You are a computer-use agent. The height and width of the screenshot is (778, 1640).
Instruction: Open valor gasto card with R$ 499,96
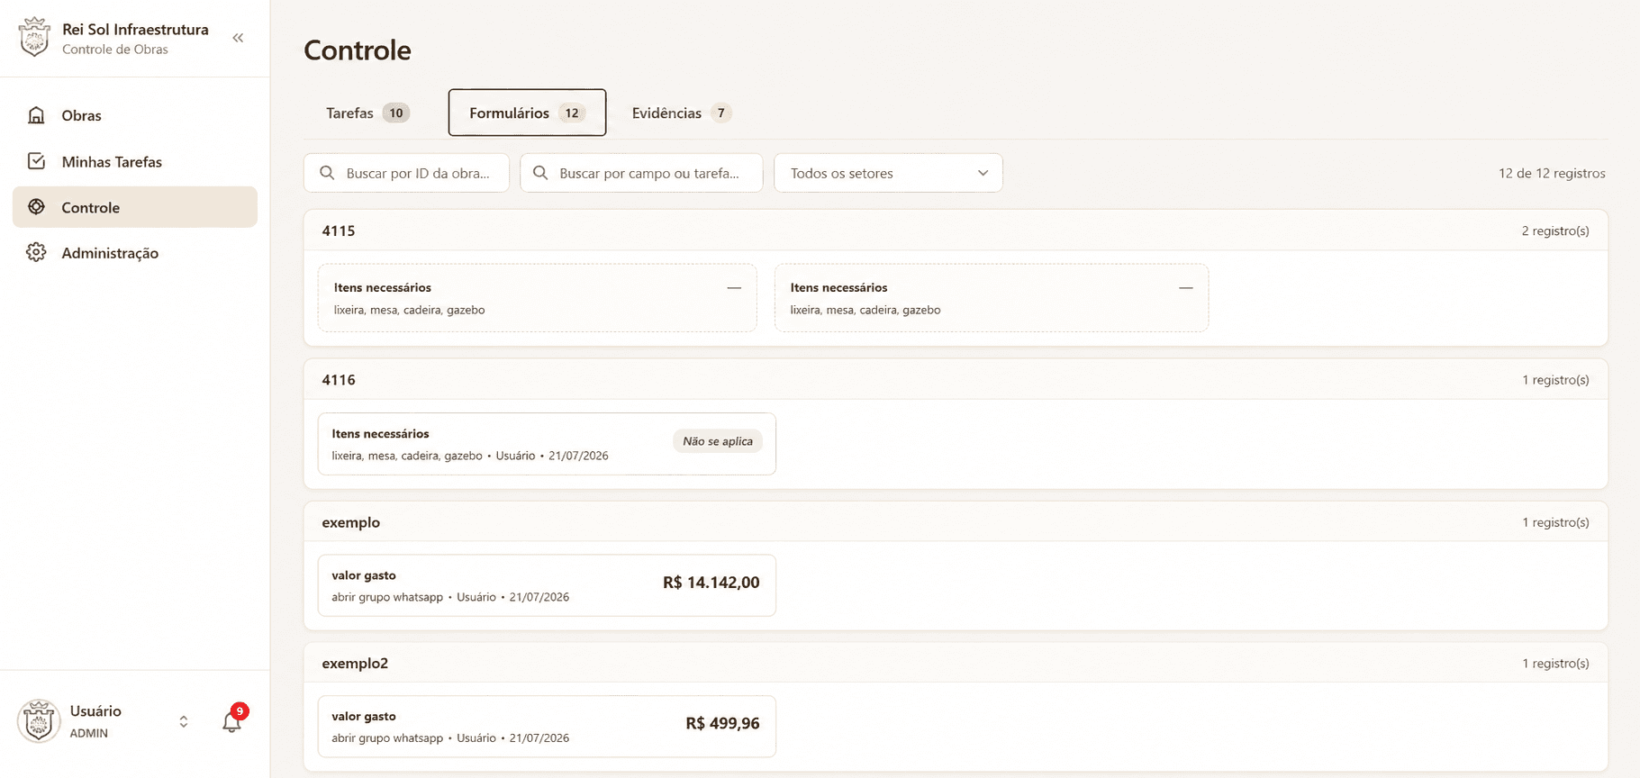pyautogui.click(x=547, y=727)
